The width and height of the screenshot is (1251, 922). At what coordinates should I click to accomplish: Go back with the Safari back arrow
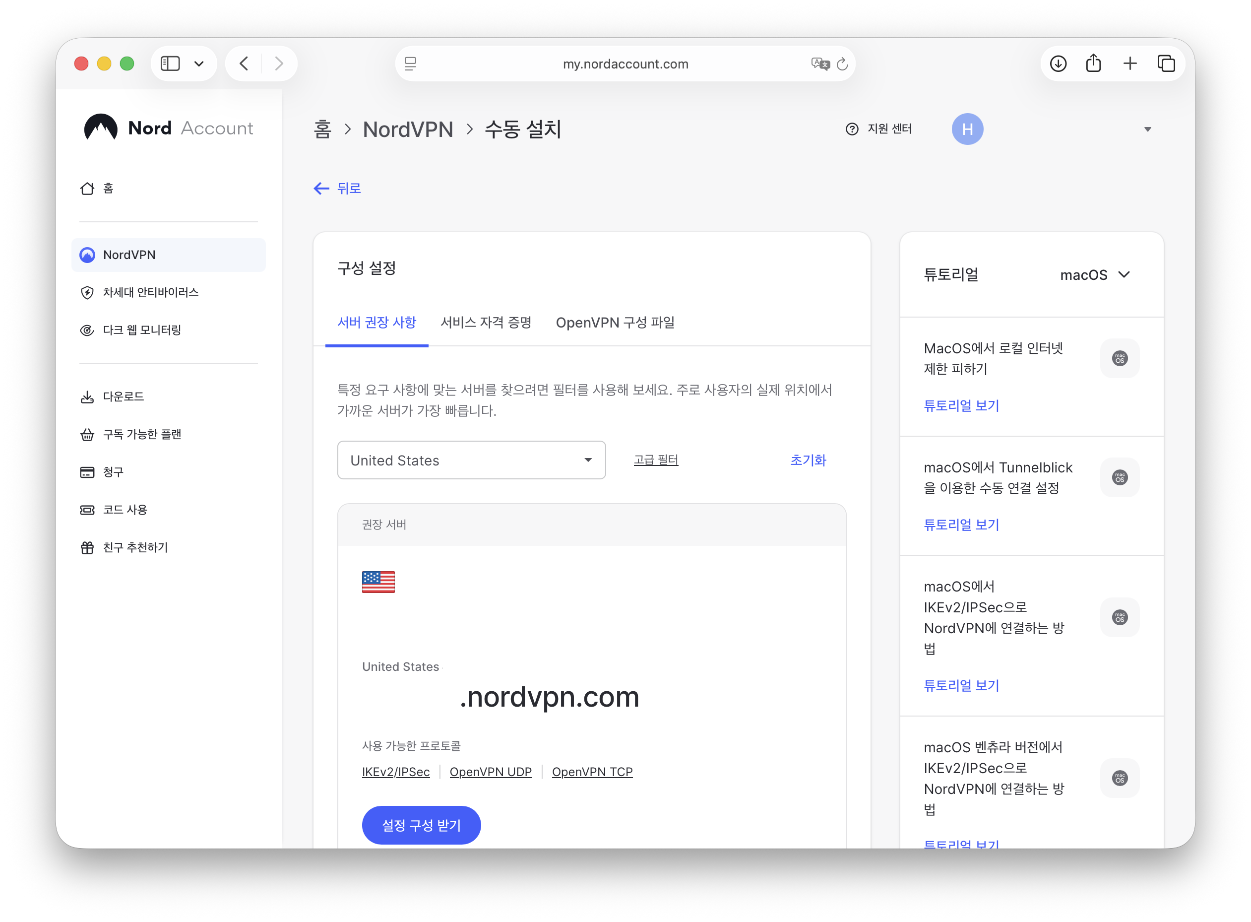coord(244,64)
